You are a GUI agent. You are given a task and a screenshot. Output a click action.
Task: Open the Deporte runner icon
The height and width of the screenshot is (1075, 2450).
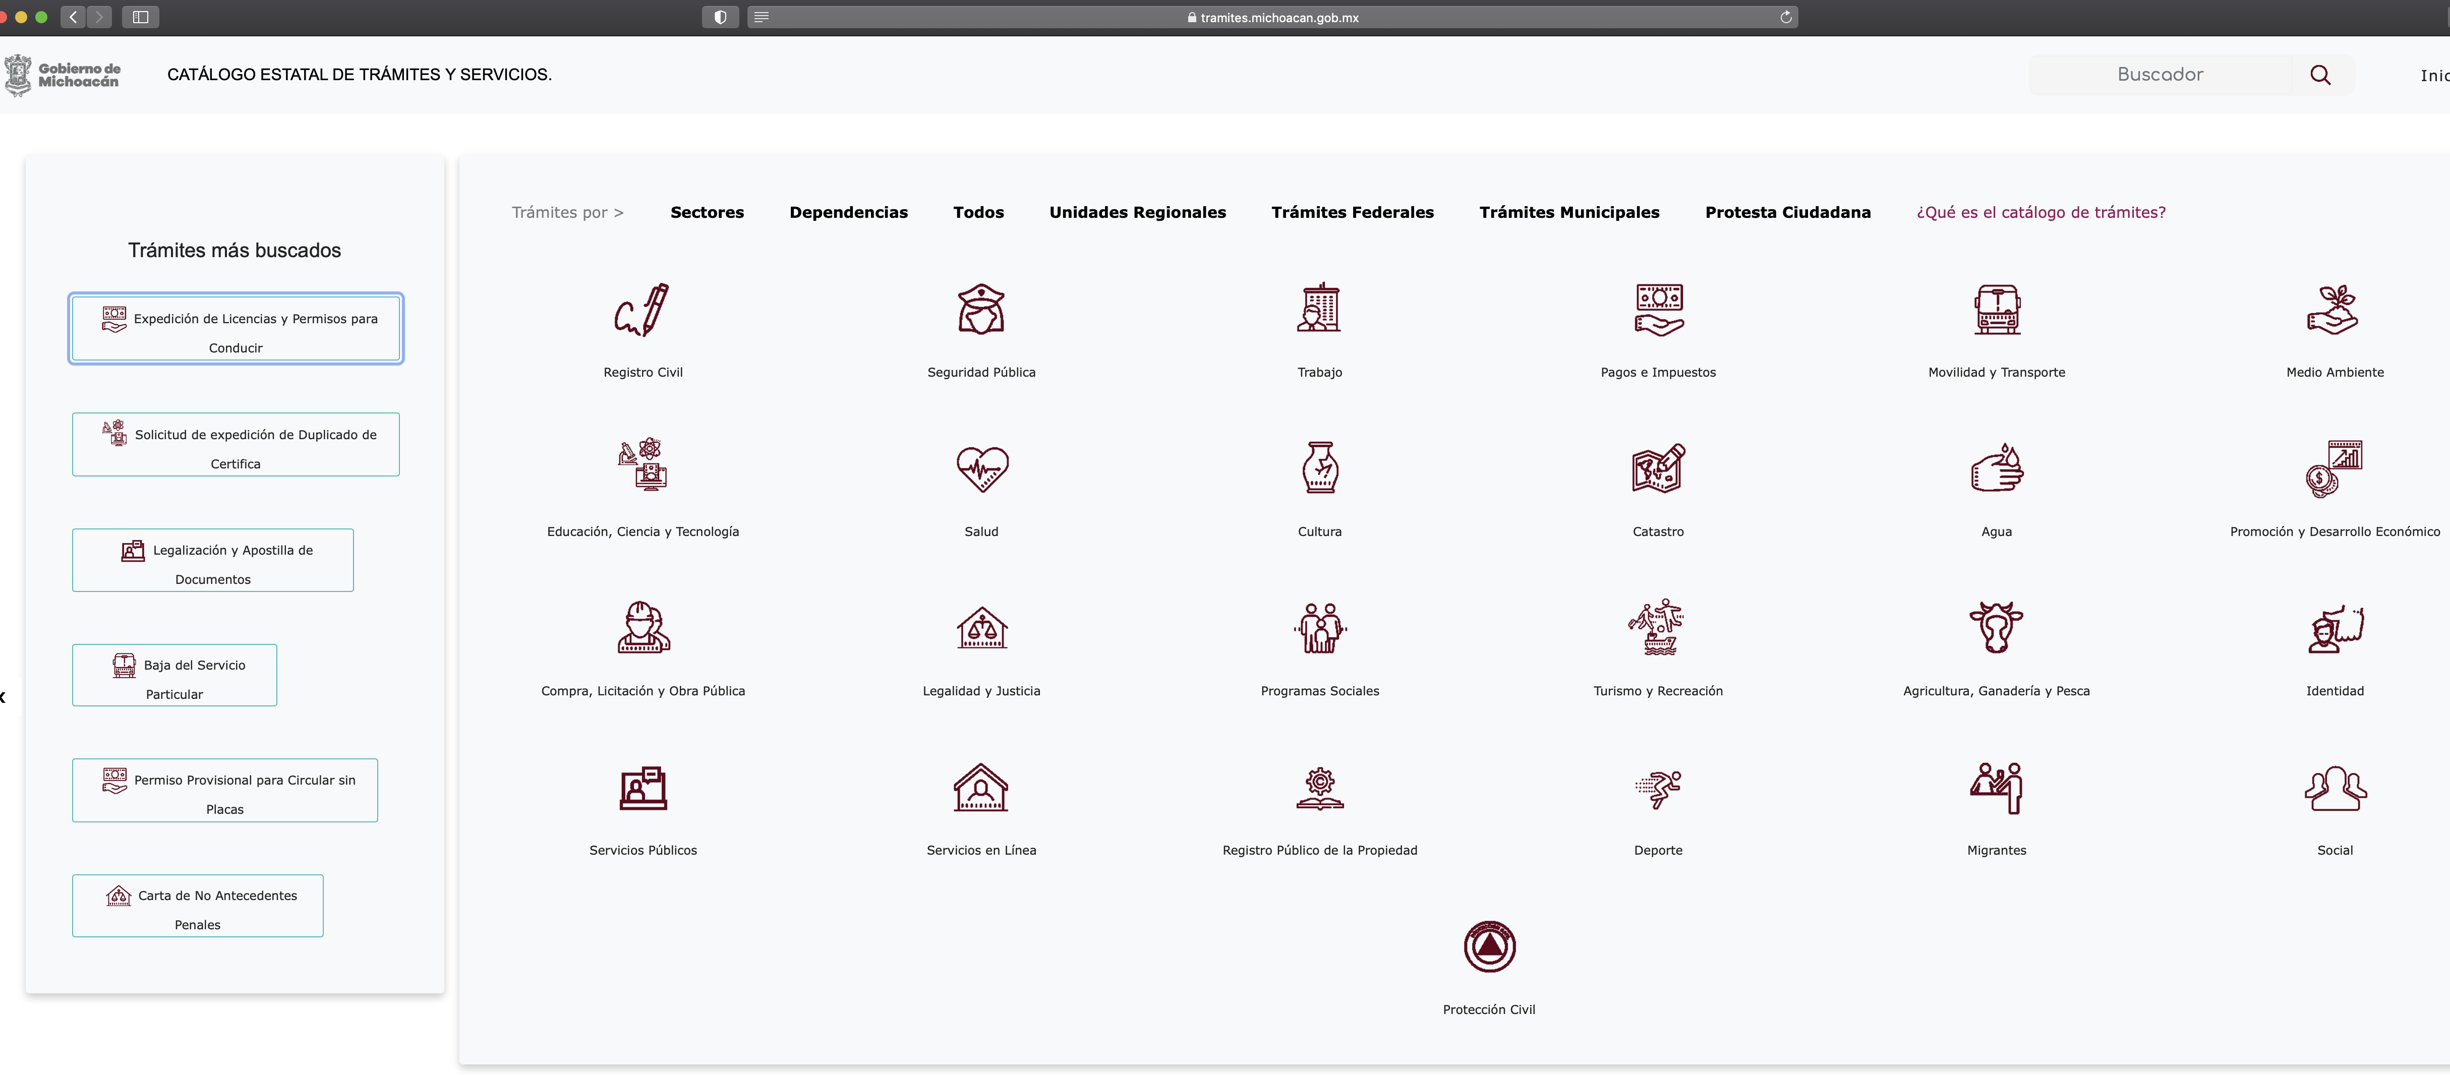click(x=1658, y=789)
